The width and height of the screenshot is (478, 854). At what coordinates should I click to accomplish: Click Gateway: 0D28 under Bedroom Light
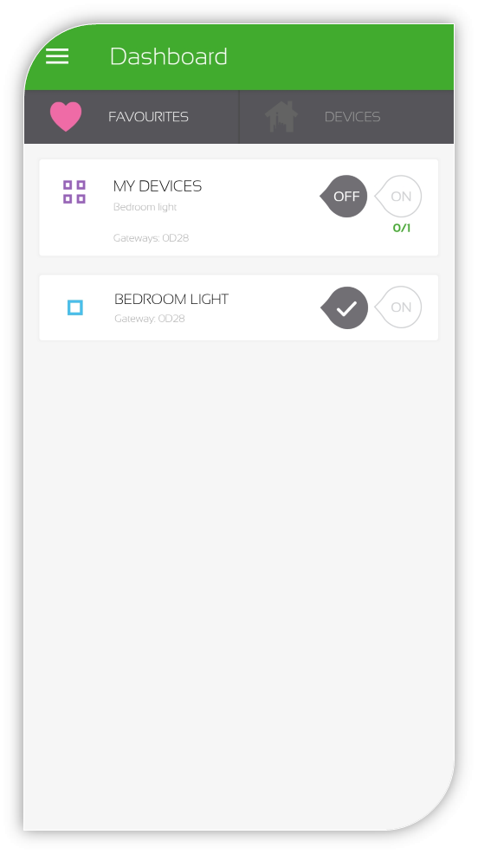[x=150, y=319]
